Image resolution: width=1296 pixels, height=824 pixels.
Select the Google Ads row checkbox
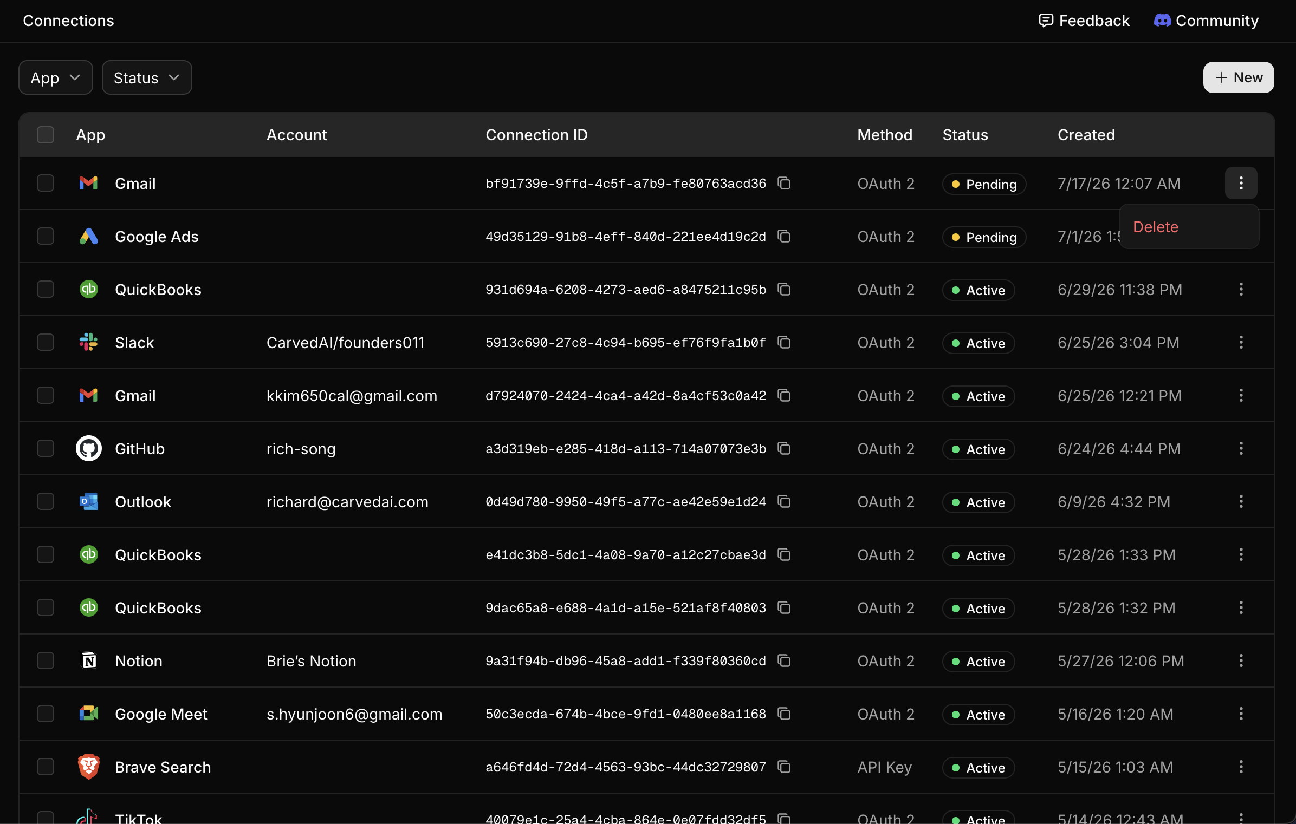click(46, 237)
